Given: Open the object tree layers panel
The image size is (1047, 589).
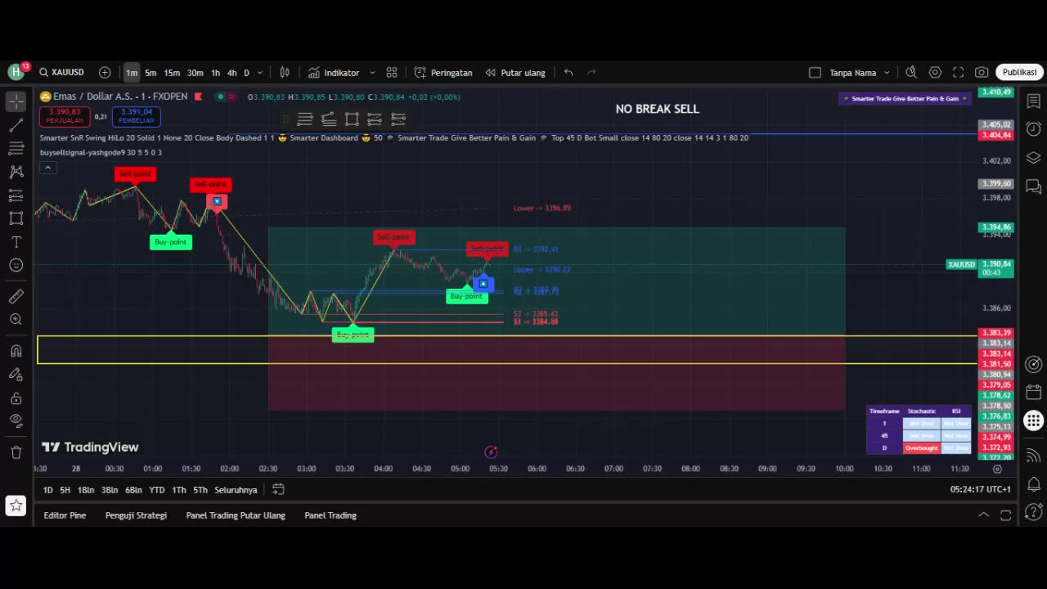Looking at the screenshot, I should click(1033, 158).
